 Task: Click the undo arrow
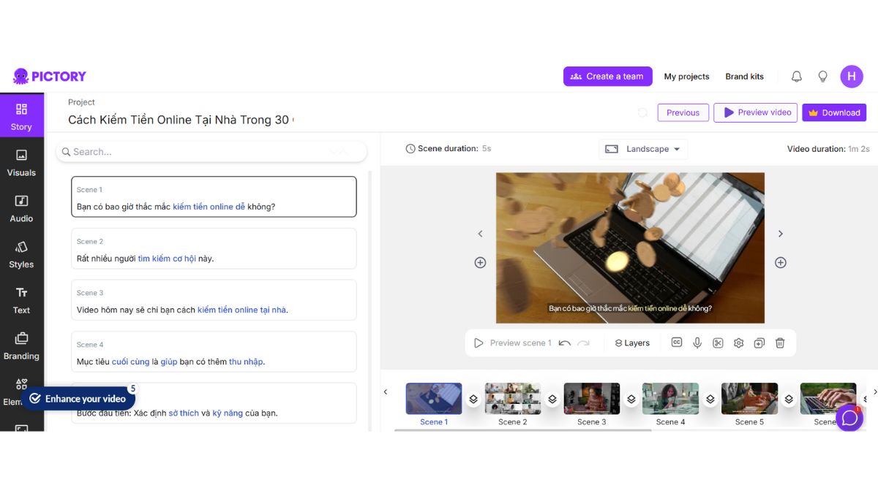pos(564,343)
